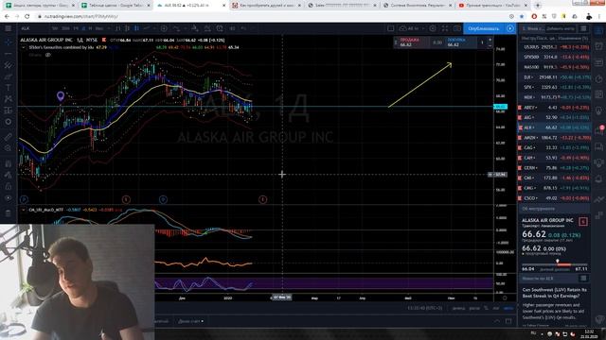The image size is (606, 340).
Task: Toggle auto price scale option
Action: click(508, 308)
